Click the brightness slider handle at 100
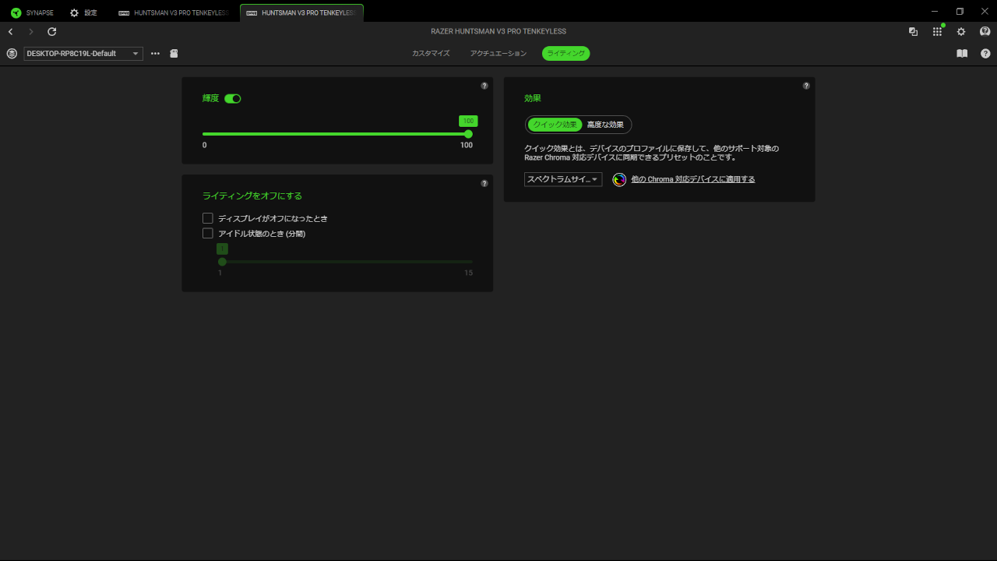Image resolution: width=997 pixels, height=561 pixels. point(468,134)
